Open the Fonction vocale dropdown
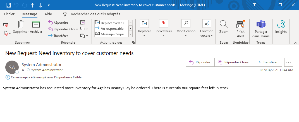The image size is (299, 122). pos(207,28)
